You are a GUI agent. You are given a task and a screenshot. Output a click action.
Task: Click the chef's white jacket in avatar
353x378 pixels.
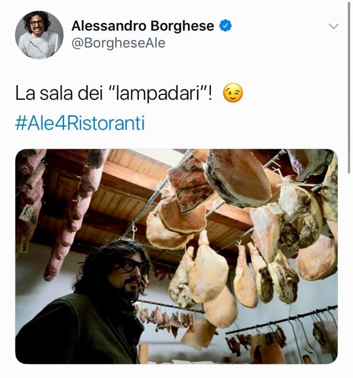[x=39, y=45]
